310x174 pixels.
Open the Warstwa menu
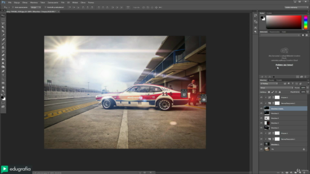click(x=34, y=2)
